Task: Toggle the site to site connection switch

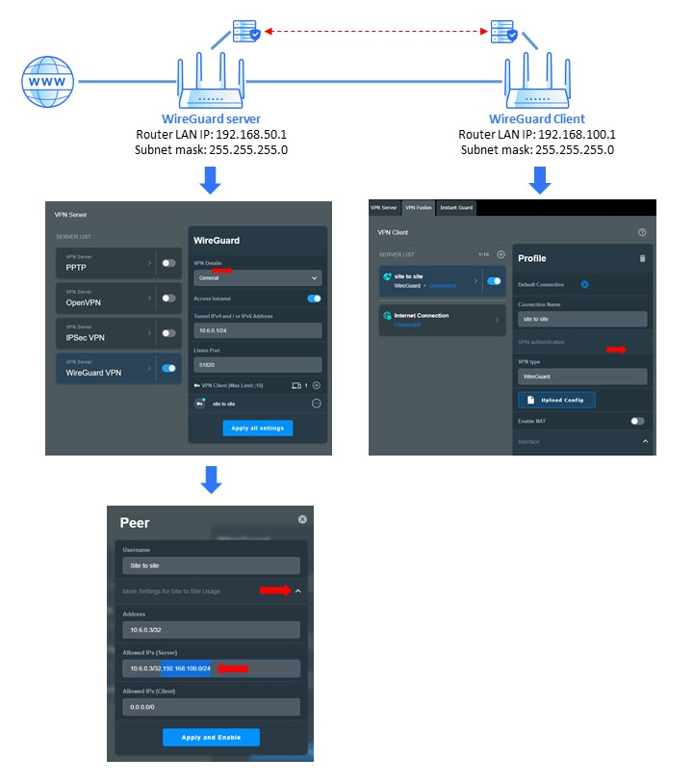Action: pyautogui.click(x=494, y=281)
